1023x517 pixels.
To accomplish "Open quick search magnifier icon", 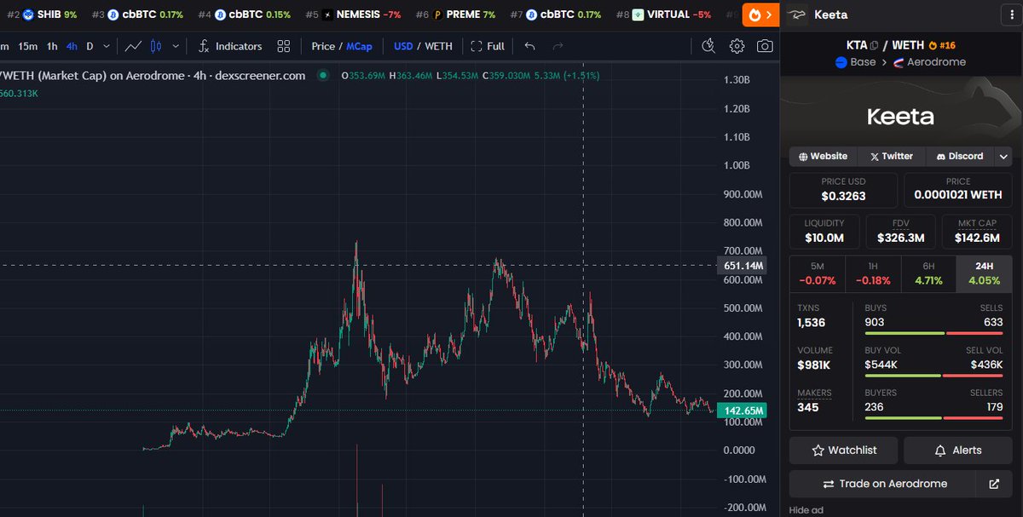I will tap(708, 46).
